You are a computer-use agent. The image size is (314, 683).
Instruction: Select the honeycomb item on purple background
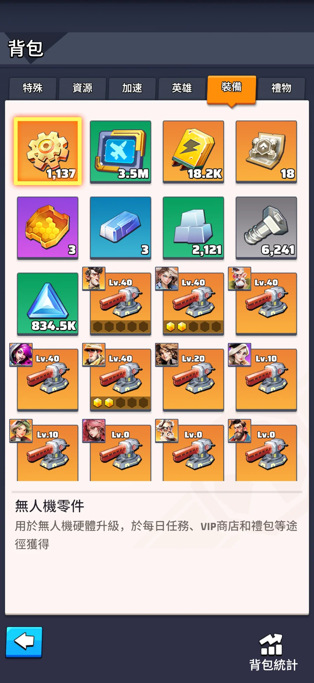pos(47,228)
